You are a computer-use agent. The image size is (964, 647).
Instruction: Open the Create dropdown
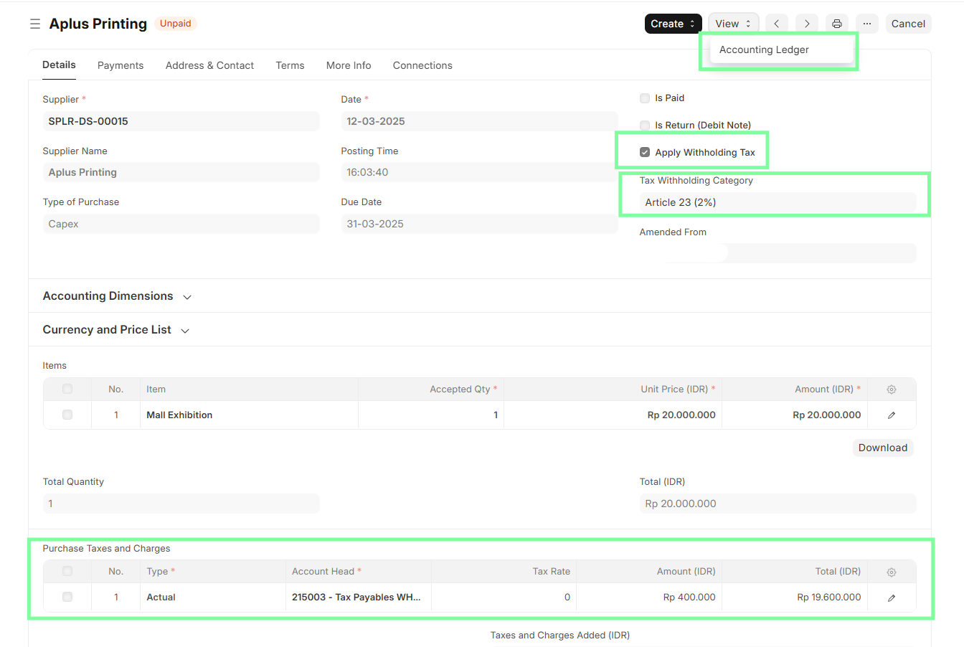point(671,23)
